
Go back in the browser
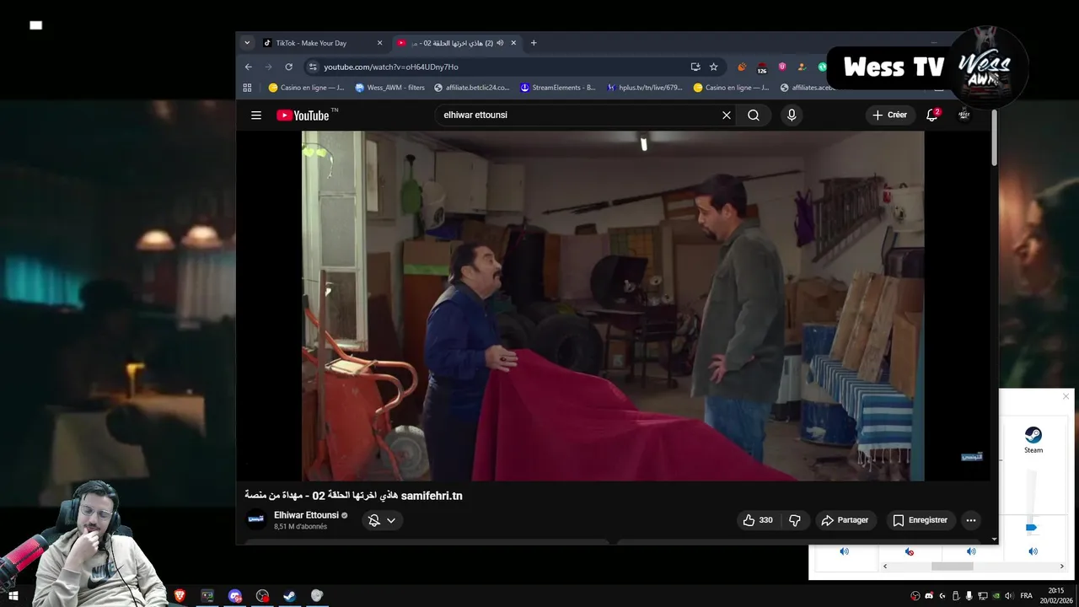(248, 67)
